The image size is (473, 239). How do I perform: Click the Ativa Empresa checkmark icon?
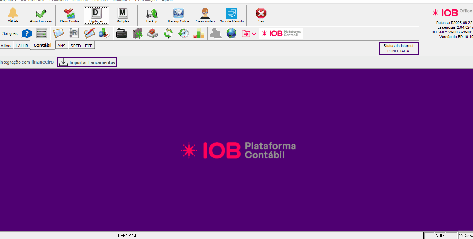(x=41, y=15)
